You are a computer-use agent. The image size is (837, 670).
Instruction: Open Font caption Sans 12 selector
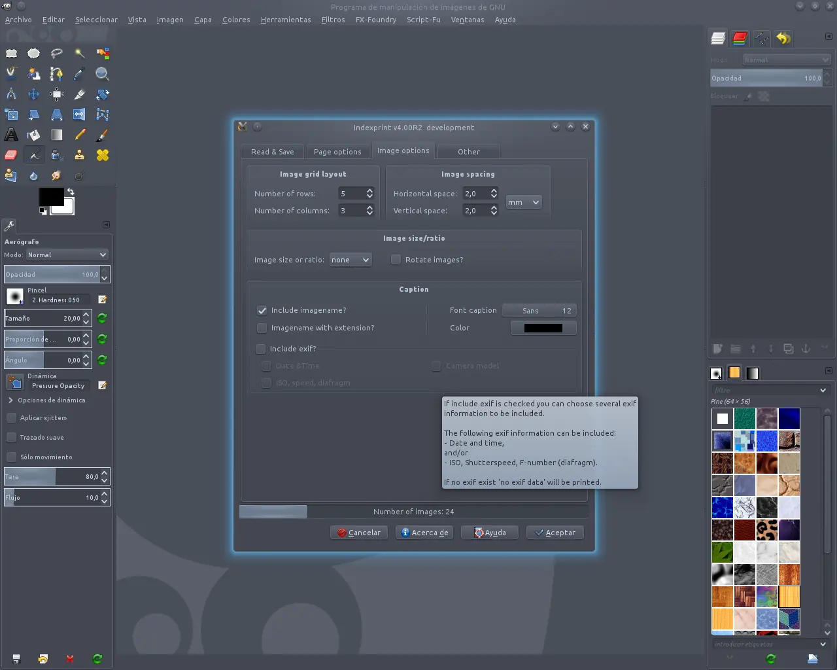pyautogui.click(x=539, y=311)
